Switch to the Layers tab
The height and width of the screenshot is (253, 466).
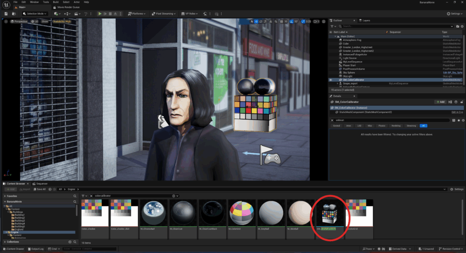[365, 21]
